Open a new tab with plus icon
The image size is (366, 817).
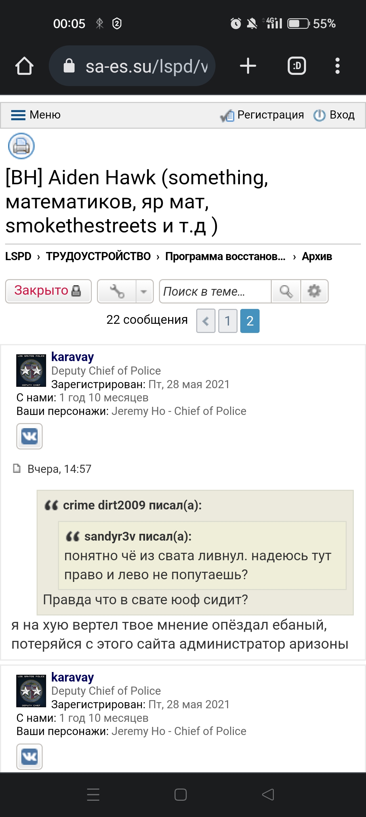(248, 66)
